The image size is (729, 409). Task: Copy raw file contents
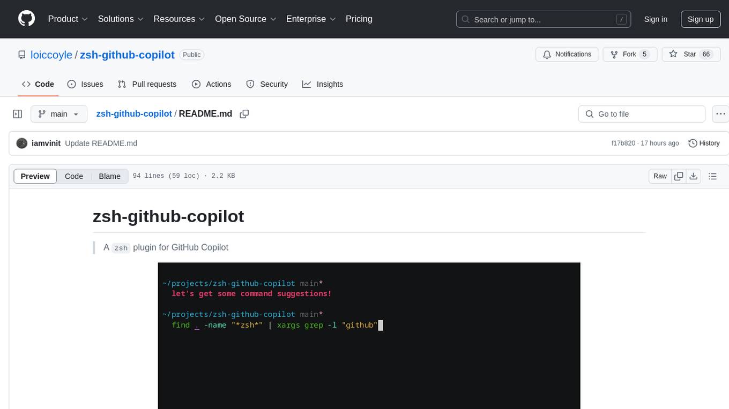click(679, 176)
